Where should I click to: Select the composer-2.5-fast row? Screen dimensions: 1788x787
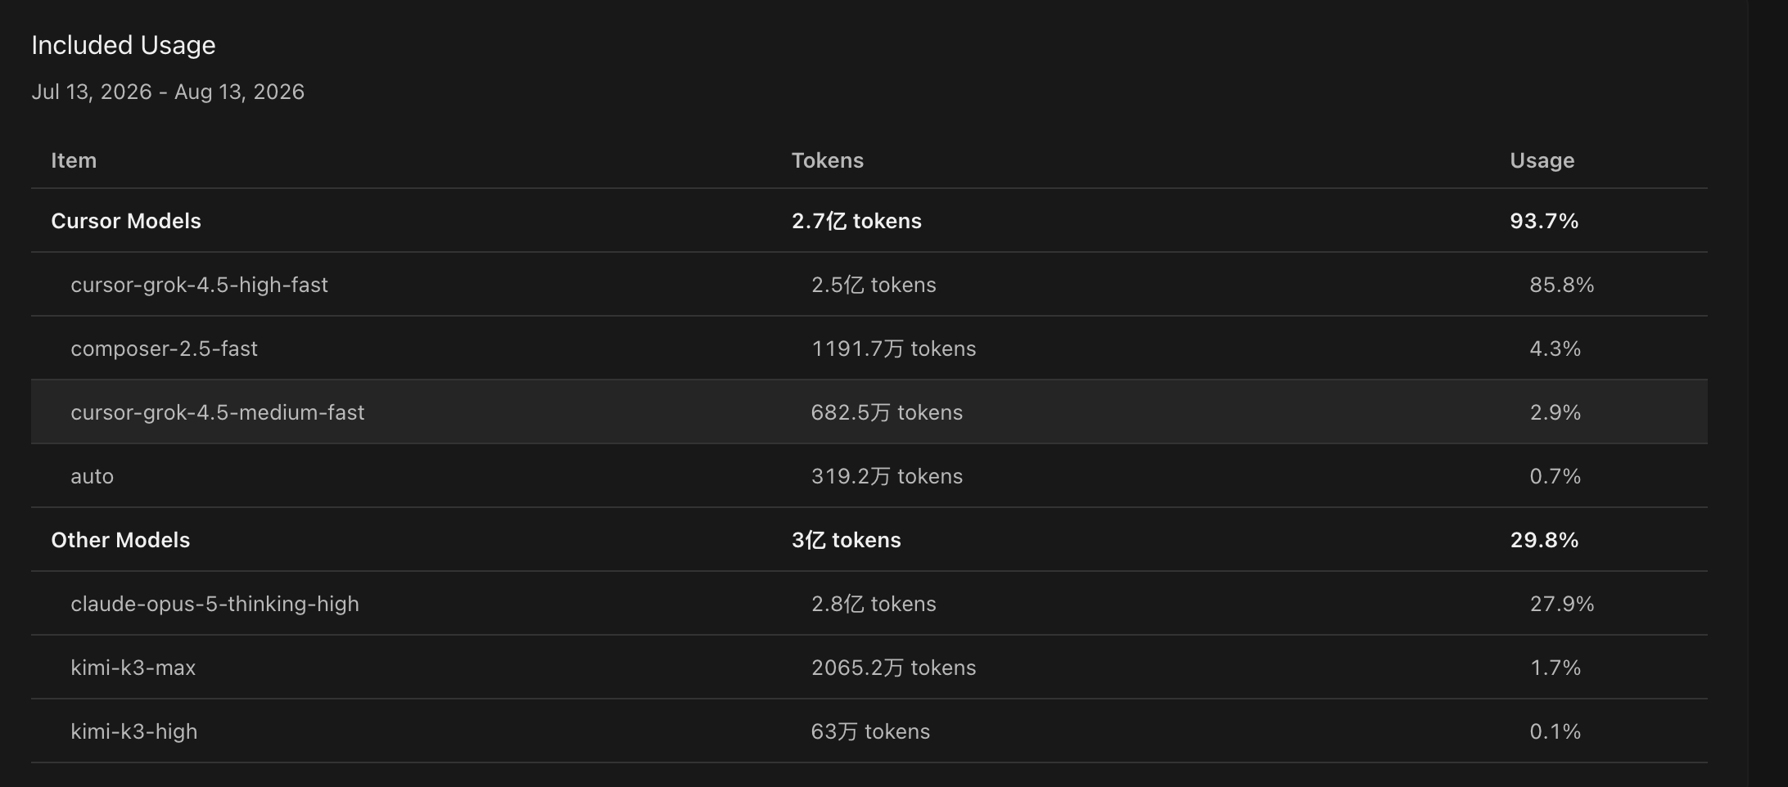coord(869,349)
